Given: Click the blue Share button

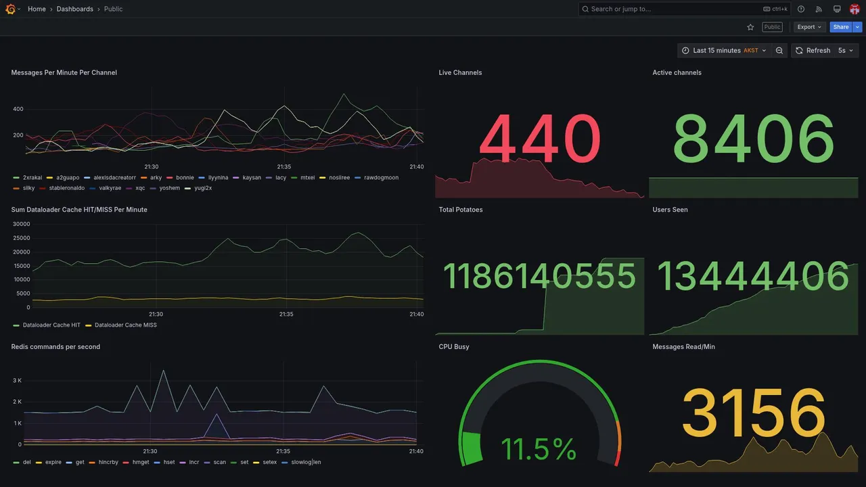Looking at the screenshot, I should [x=841, y=27].
